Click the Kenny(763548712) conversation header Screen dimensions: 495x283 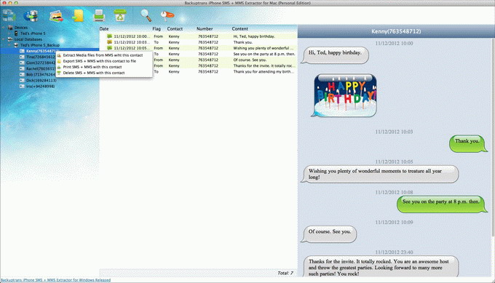tap(396, 31)
